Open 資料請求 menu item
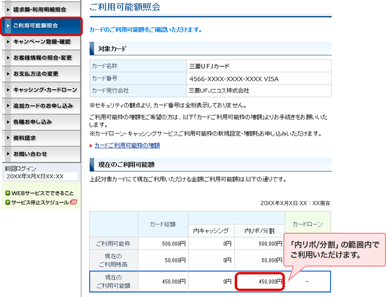 tap(25, 138)
